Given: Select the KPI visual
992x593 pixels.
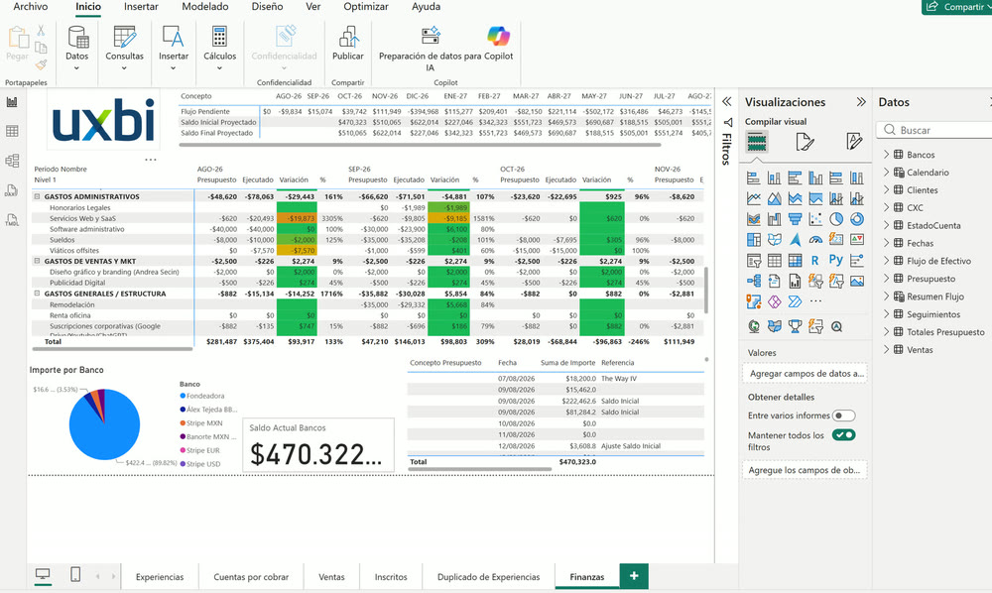Looking at the screenshot, I should point(857,240).
